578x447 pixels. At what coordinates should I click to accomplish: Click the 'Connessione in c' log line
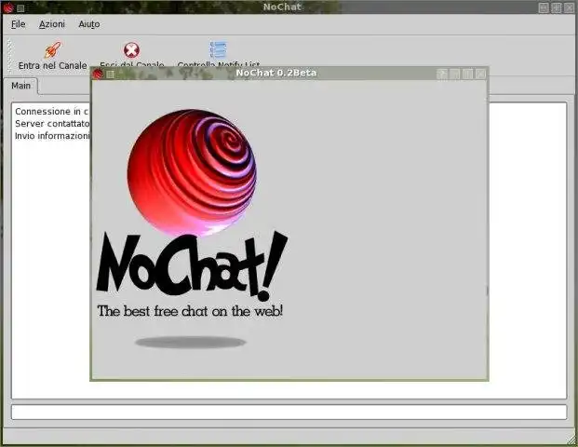(51, 112)
